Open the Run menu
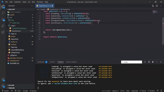 pos(33,2)
